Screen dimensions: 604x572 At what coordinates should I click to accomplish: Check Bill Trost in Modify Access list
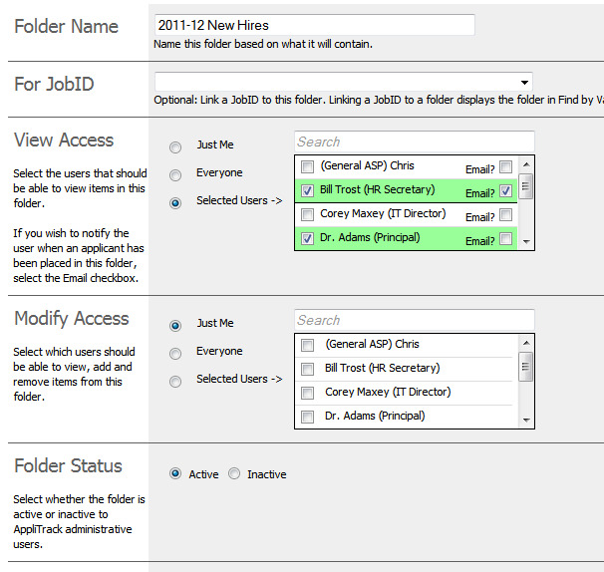[307, 369]
